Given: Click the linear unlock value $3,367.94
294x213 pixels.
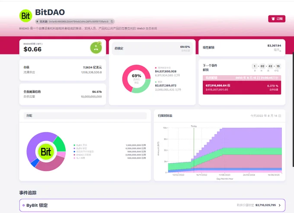Looking at the screenshot, I should [x=274, y=45].
